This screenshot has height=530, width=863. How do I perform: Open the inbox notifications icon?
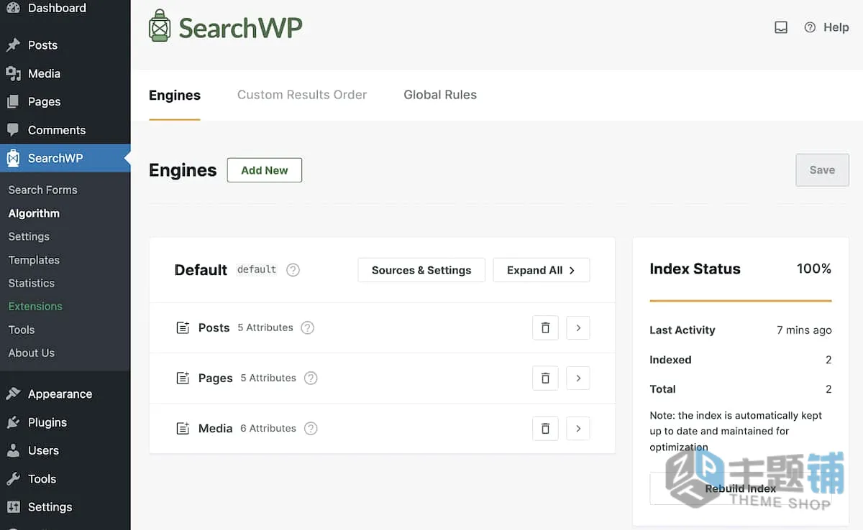pos(781,27)
